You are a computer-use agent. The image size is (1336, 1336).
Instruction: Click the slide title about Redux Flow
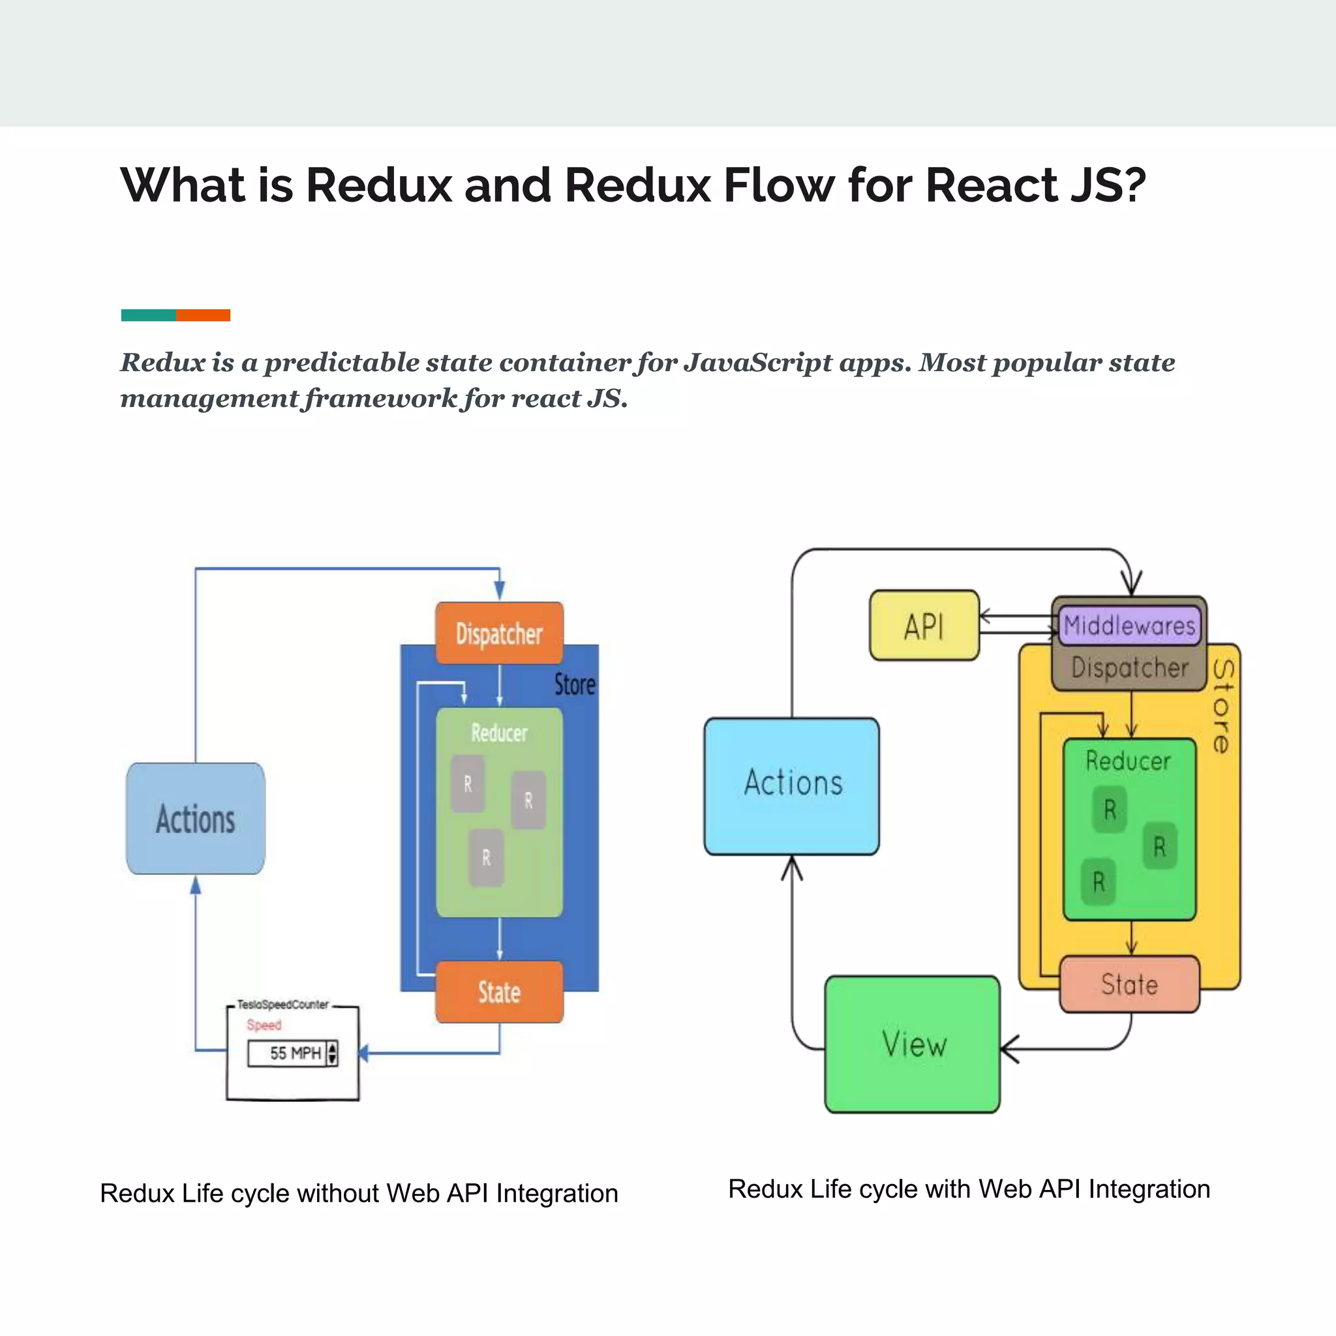(633, 185)
